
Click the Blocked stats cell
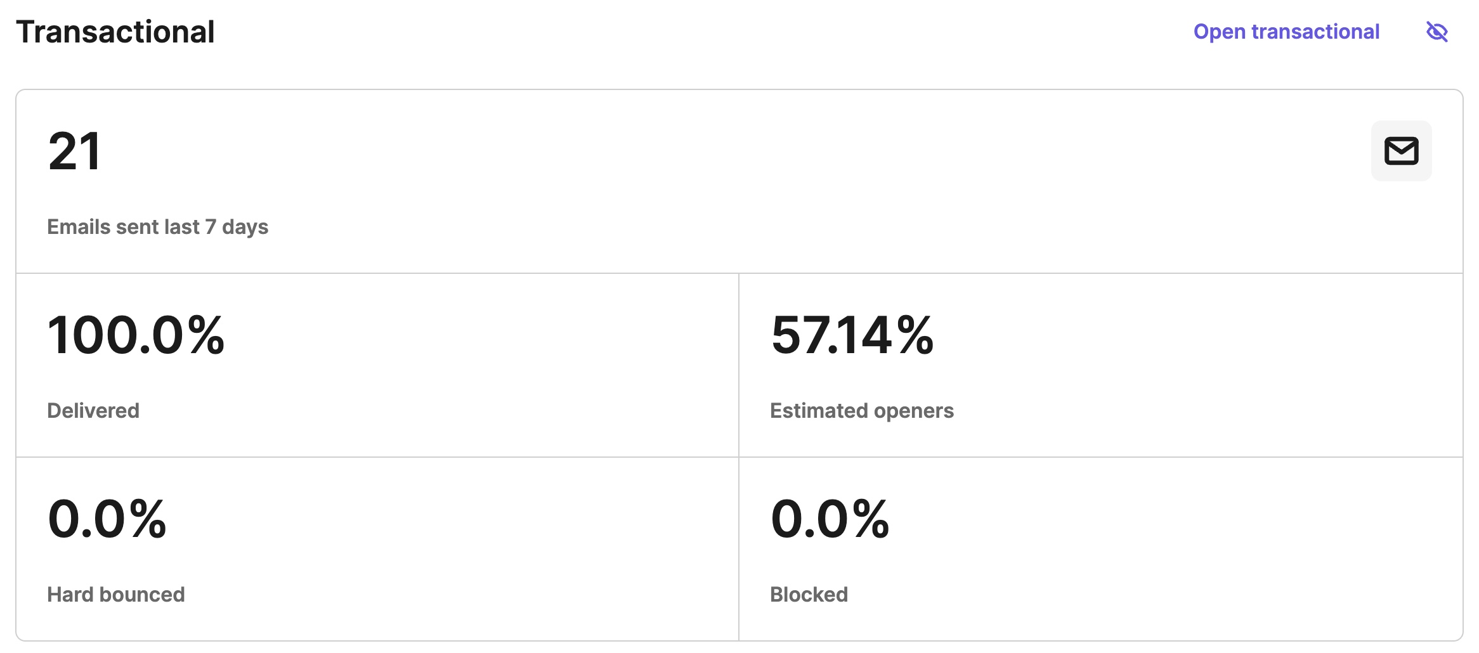[1101, 549]
